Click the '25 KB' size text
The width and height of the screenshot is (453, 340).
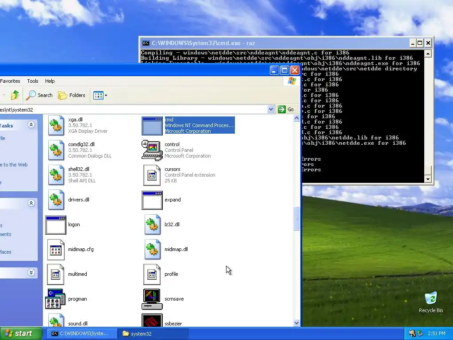[x=171, y=181]
